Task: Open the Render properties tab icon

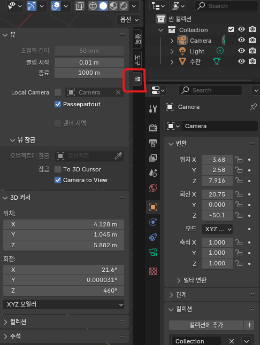Action: point(152,128)
